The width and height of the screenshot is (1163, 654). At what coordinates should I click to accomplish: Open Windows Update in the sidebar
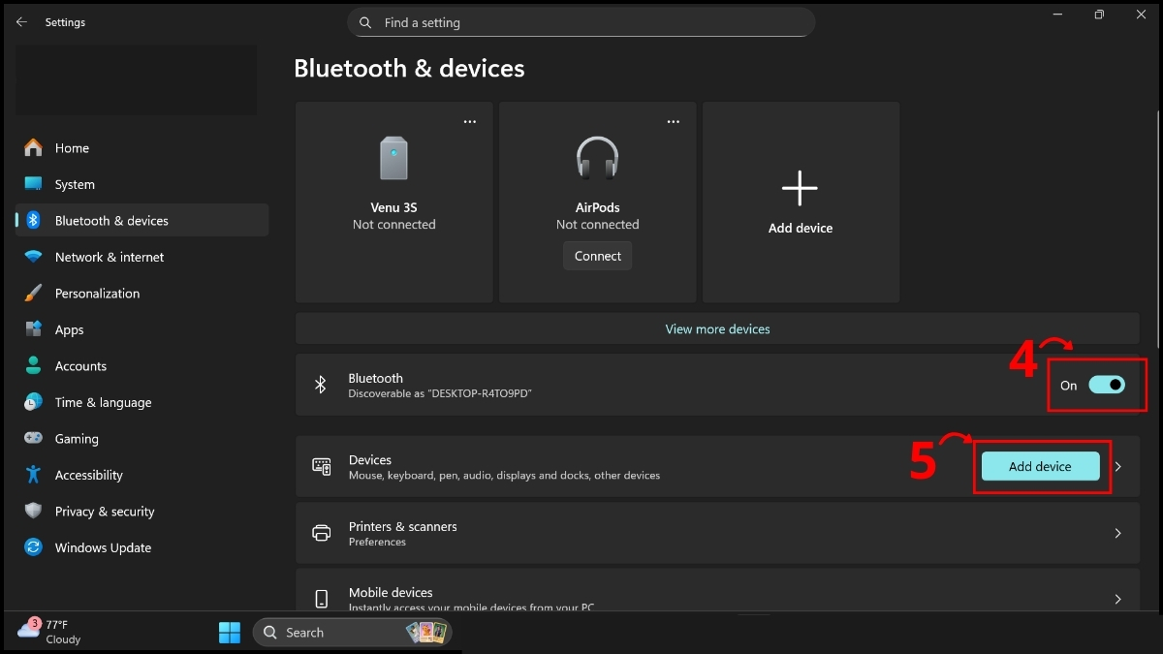pos(103,547)
